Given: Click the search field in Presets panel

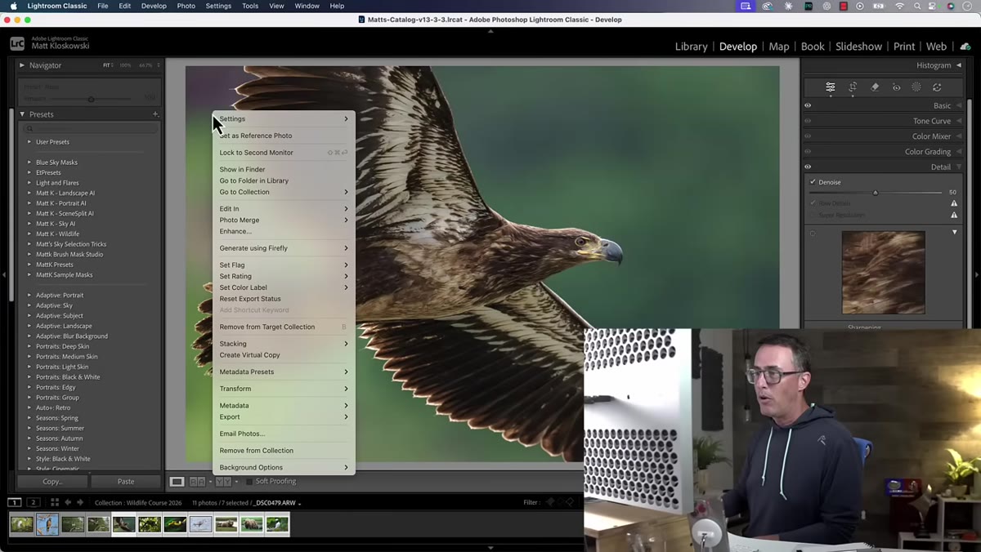Looking at the screenshot, I should [90, 128].
